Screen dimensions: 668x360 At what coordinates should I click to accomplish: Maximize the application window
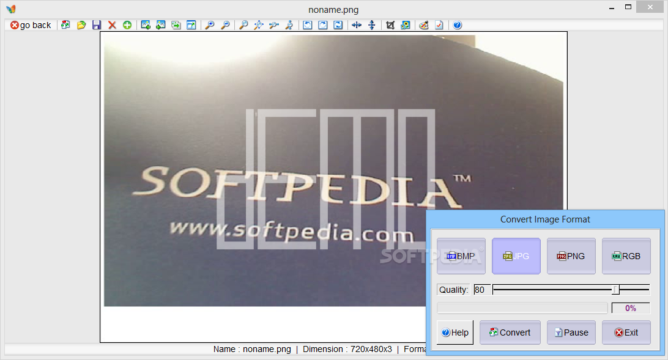click(x=628, y=7)
